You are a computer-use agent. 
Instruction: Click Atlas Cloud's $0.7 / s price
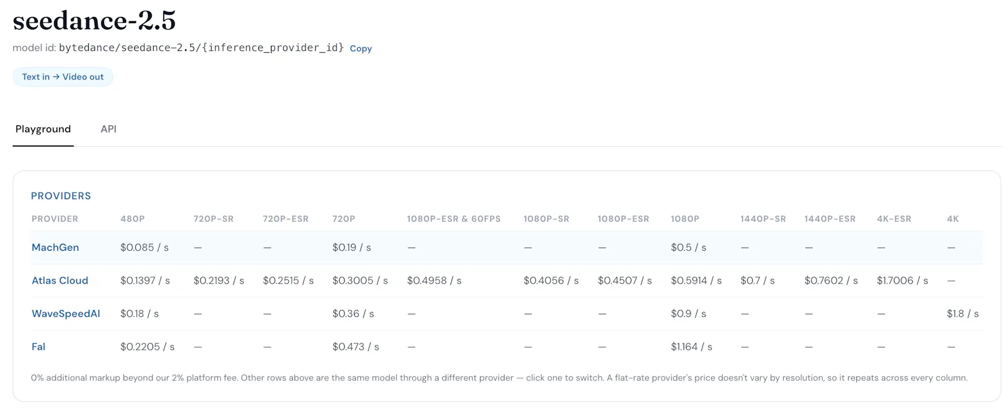tap(758, 281)
